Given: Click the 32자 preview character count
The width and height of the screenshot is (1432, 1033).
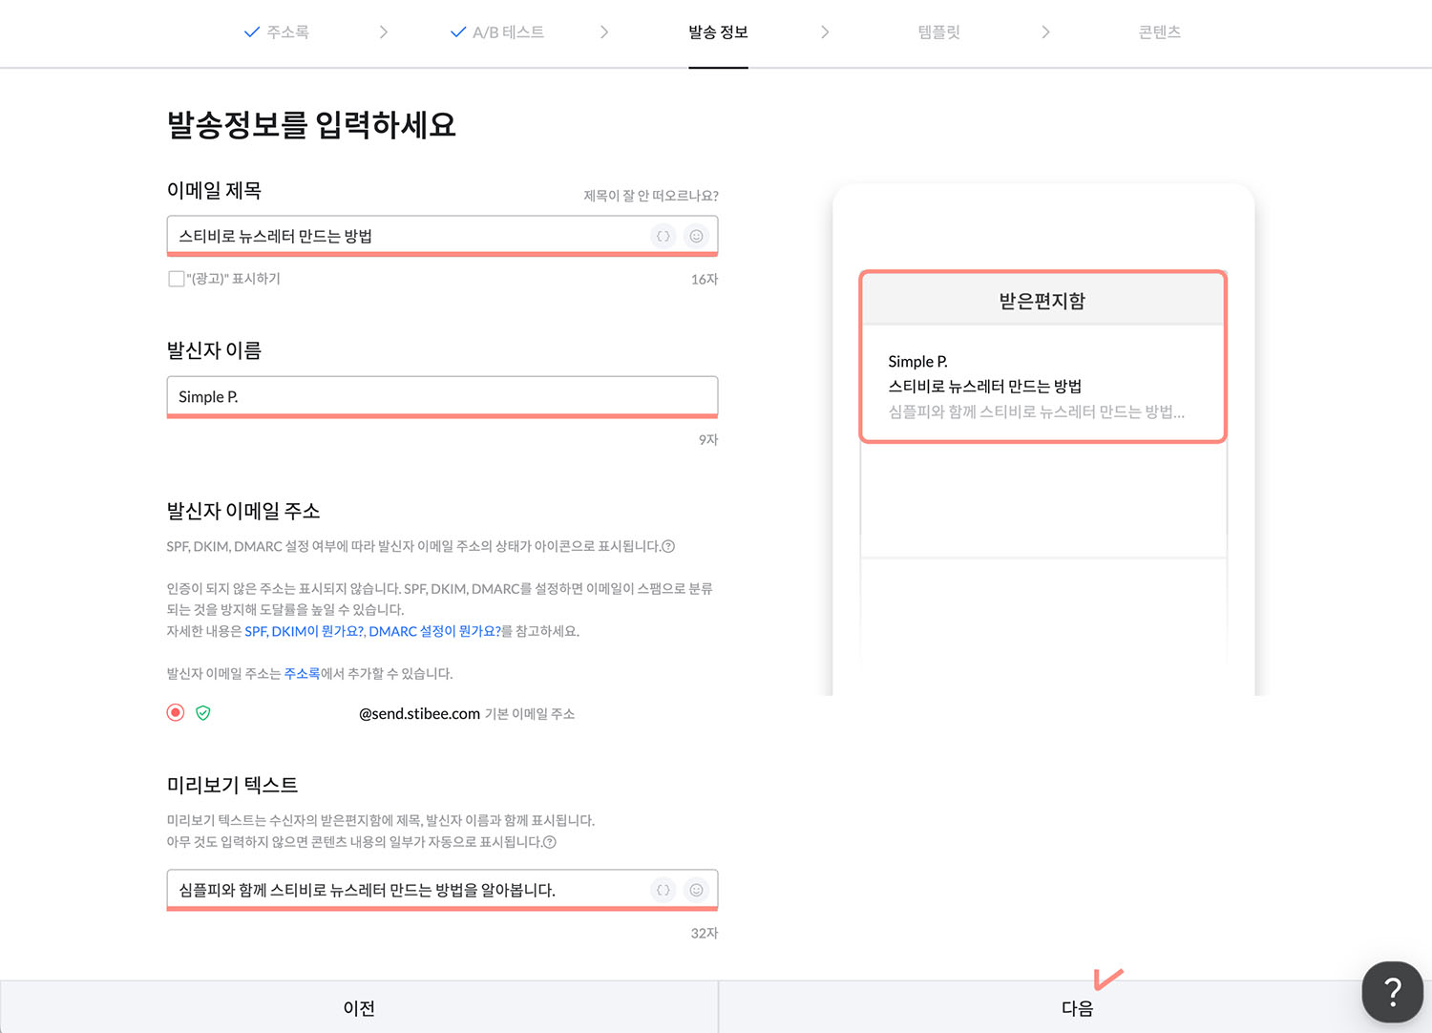Looking at the screenshot, I should click(705, 933).
